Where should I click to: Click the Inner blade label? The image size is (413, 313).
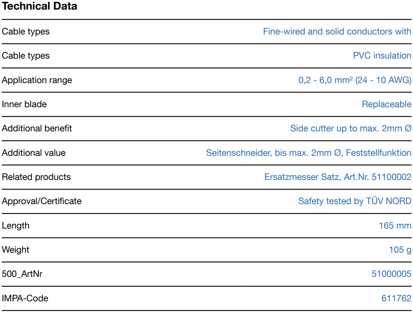(24, 104)
